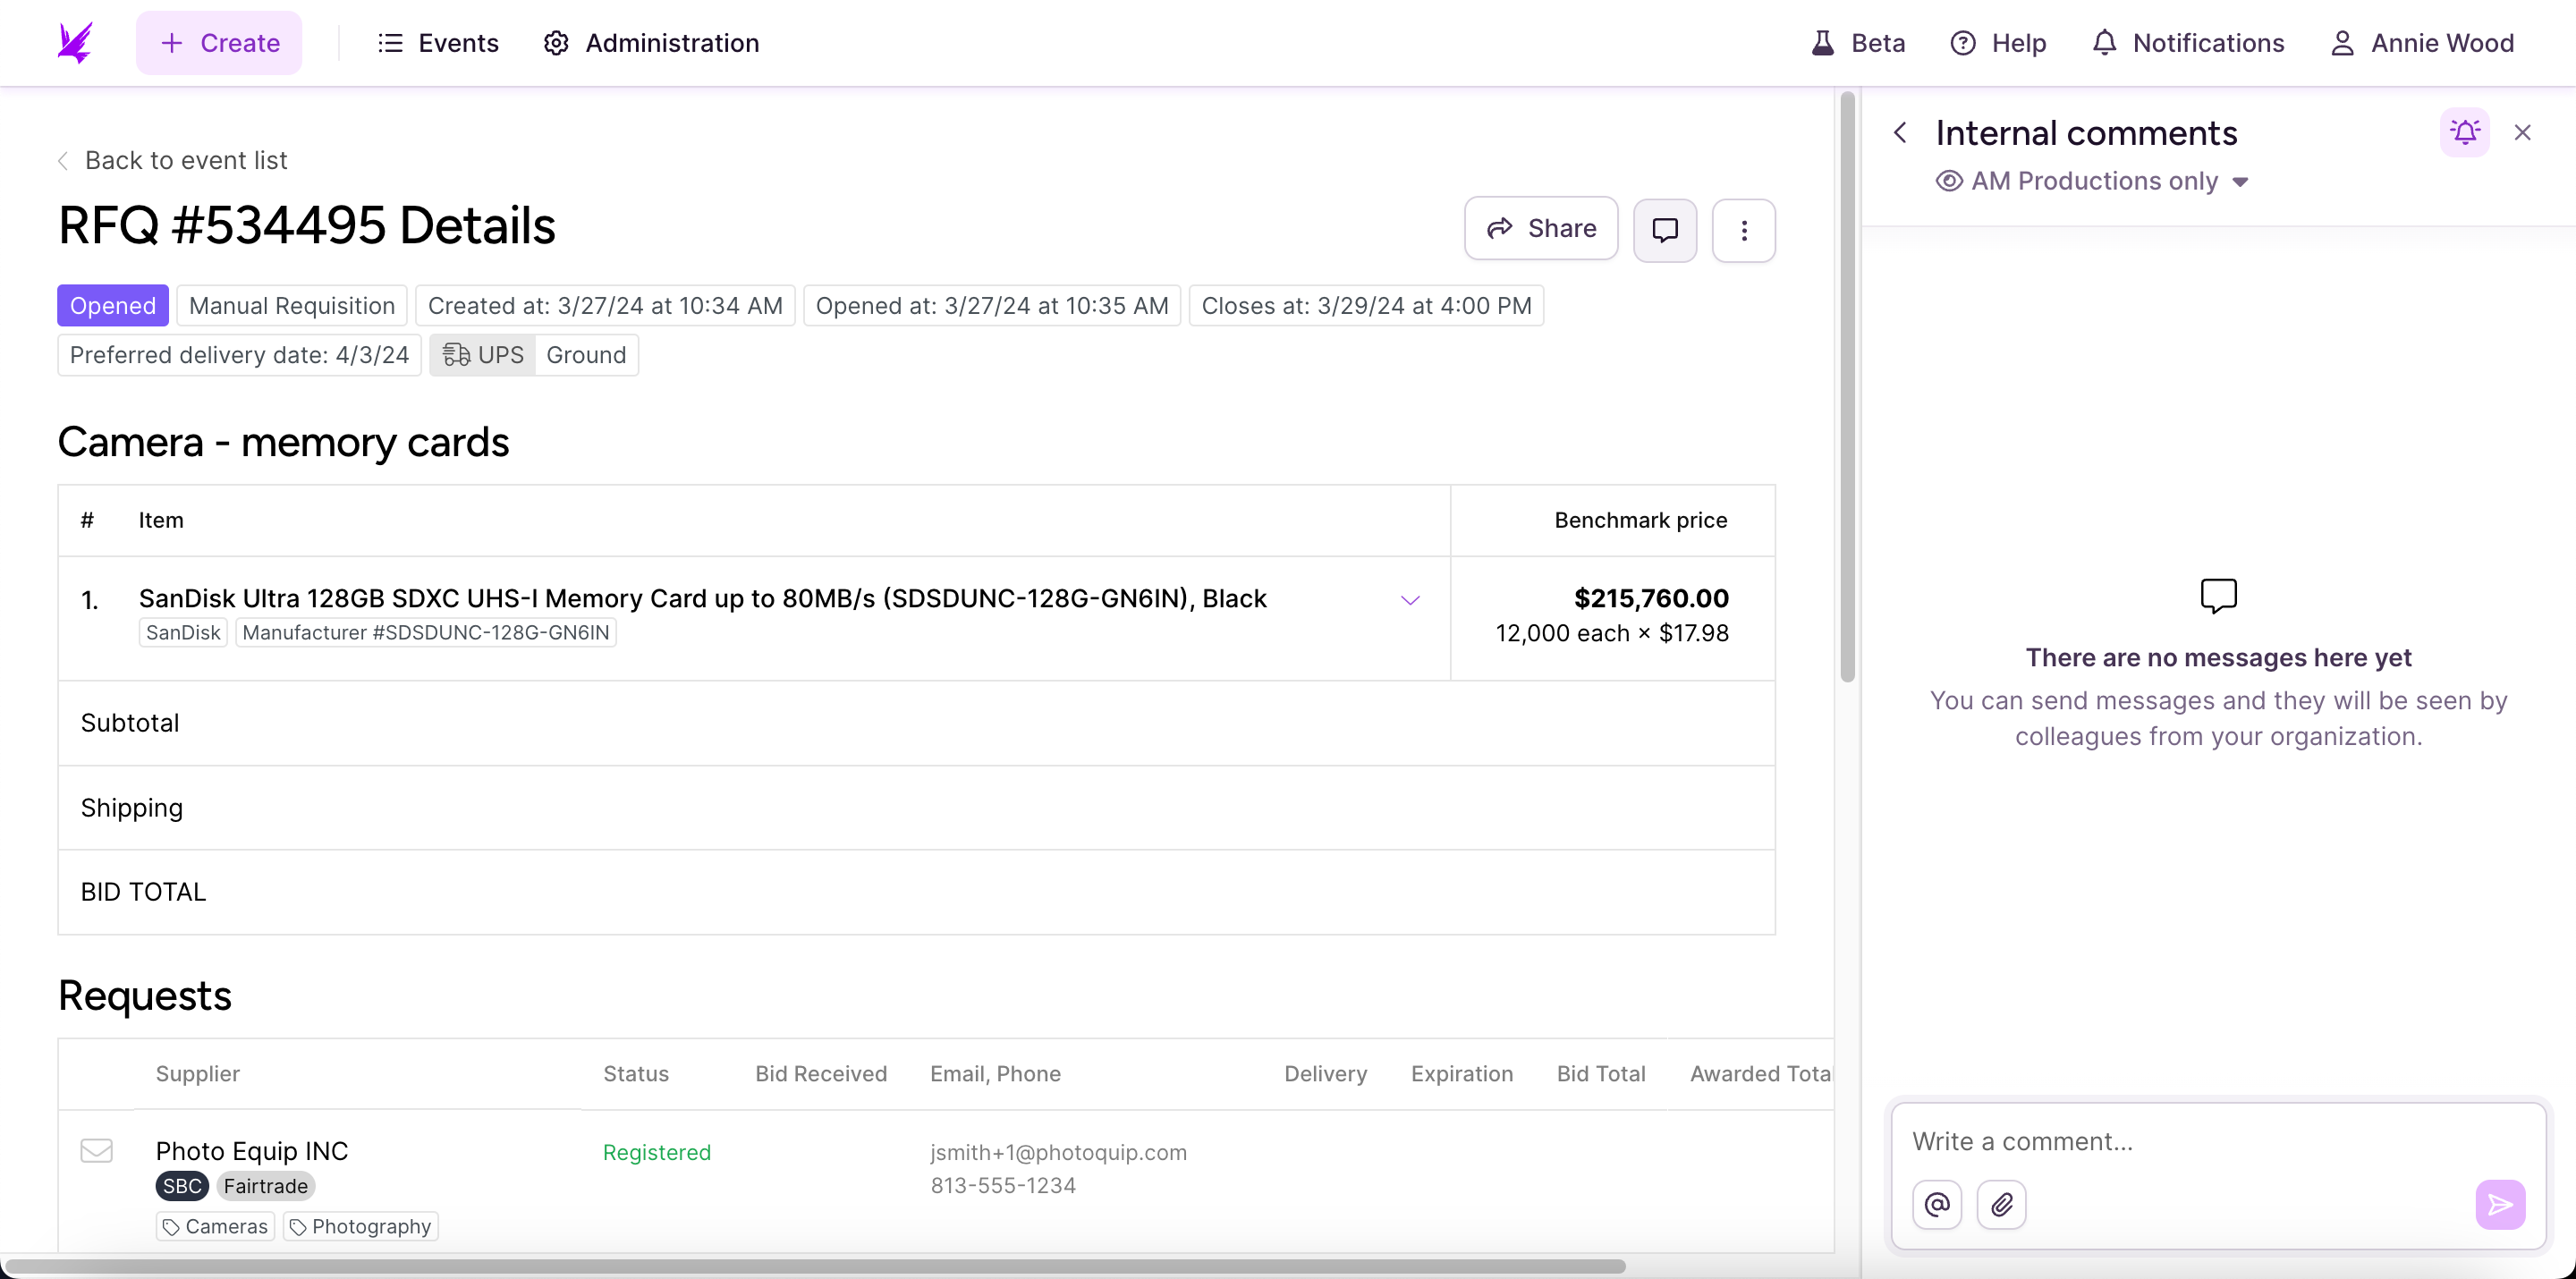The width and height of the screenshot is (2576, 1279).
Task: Open AM Productions only visibility dropdown
Action: pos(2093,181)
